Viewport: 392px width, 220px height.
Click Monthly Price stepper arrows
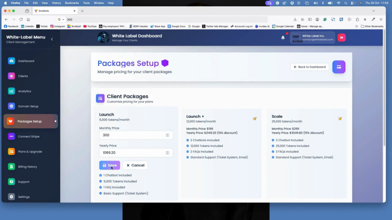coord(168,135)
